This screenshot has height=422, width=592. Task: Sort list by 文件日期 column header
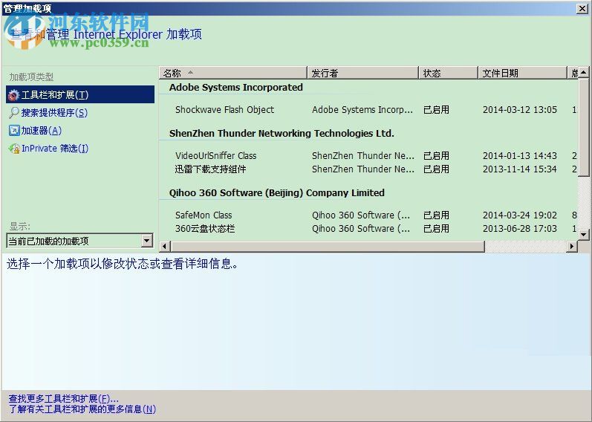(x=522, y=73)
